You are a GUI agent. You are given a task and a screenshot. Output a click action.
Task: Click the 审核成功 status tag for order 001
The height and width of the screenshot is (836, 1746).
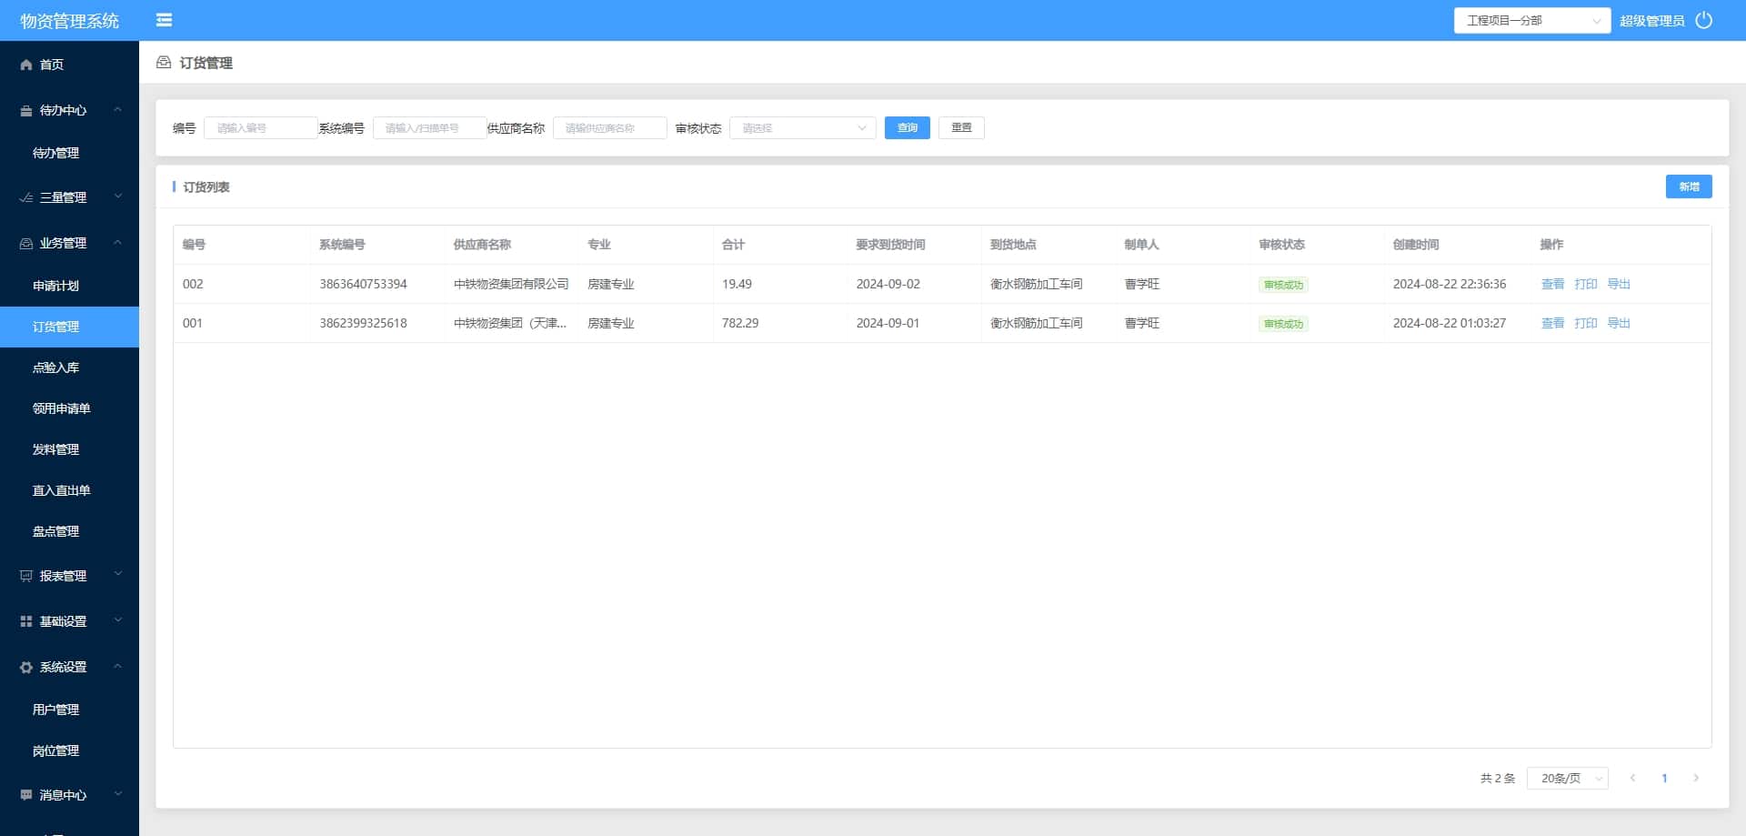click(1283, 324)
